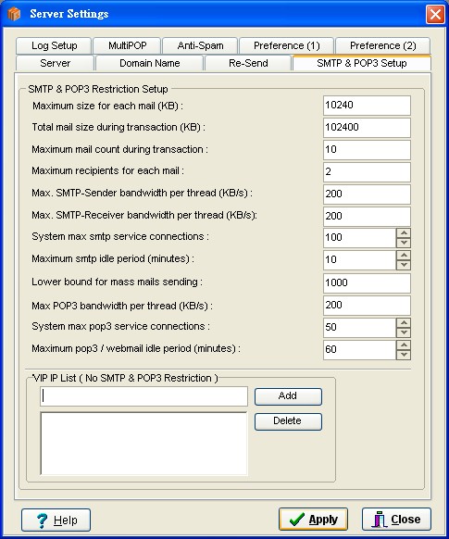Apply the SMTP & POP3 settings
Screen dimensions: 449x539
(313, 519)
